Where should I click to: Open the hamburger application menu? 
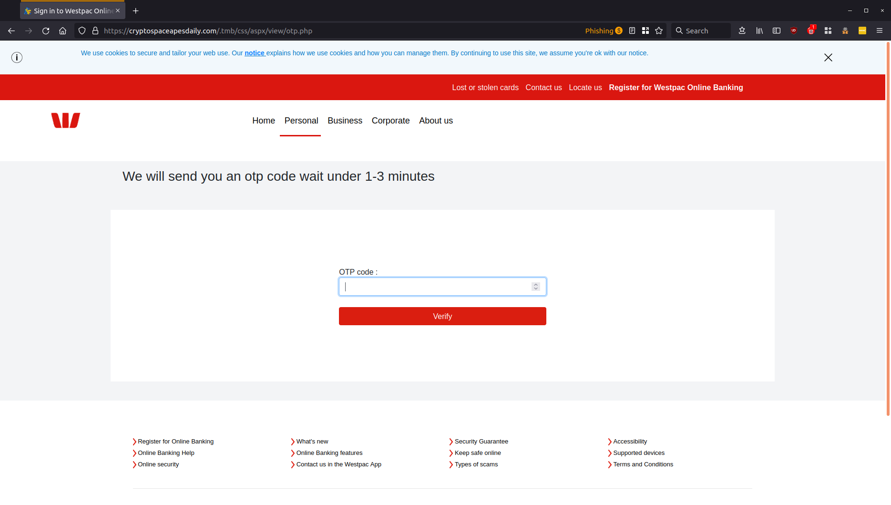[880, 30]
